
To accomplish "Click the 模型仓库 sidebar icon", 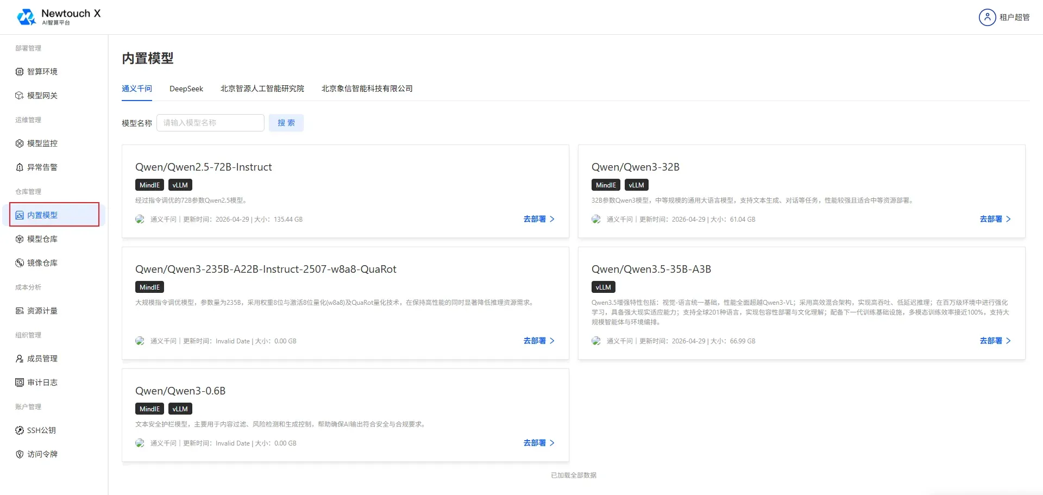I will pyautogui.click(x=20, y=239).
